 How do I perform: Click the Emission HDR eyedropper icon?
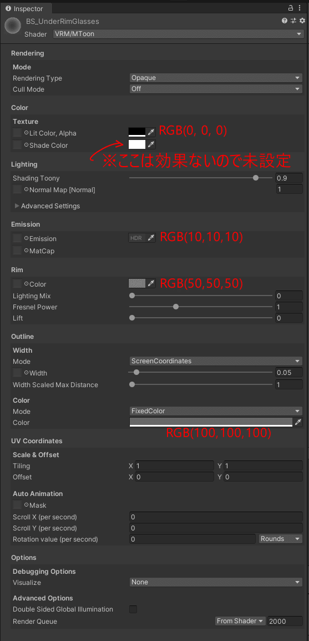click(151, 238)
